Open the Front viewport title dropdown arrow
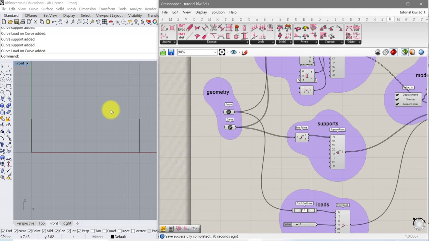Viewport: 429px width, 241px height. pos(27,63)
